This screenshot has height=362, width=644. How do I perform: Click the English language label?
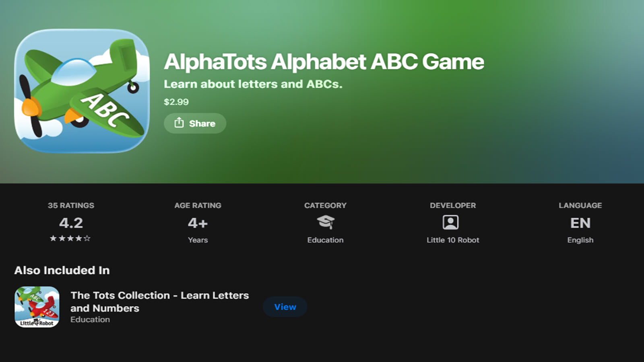580,240
